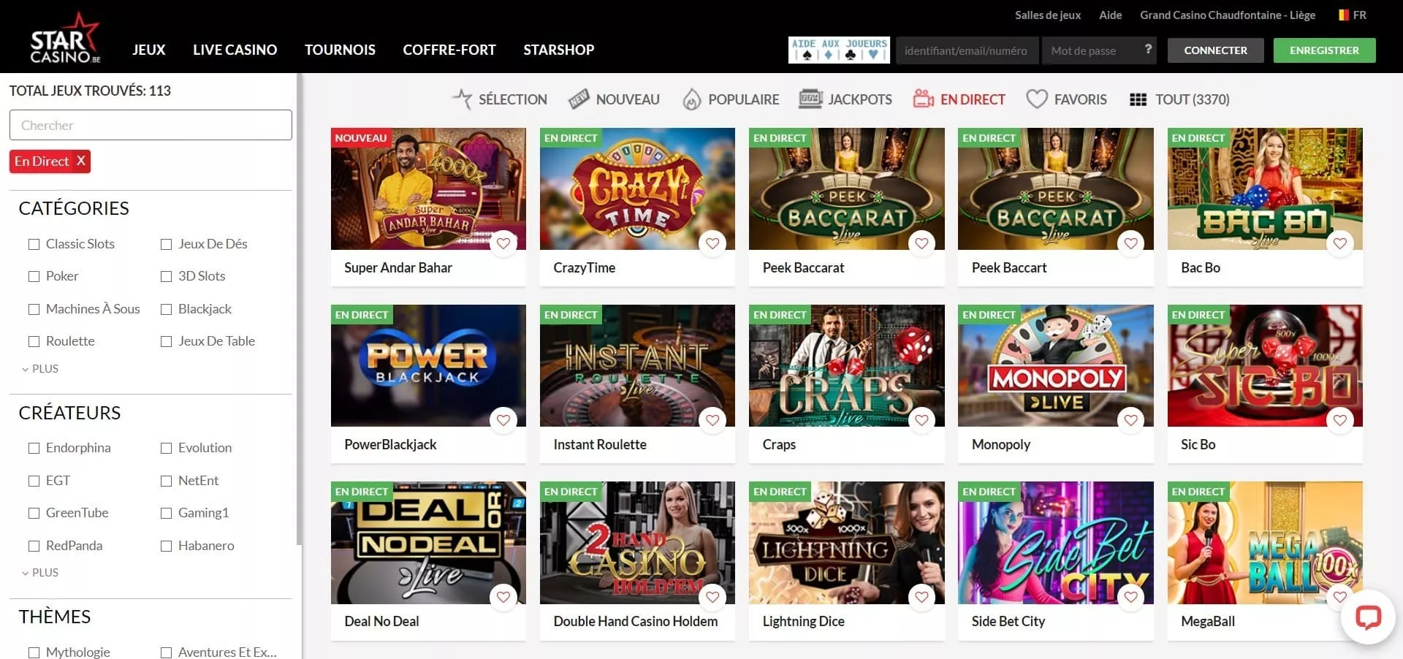Image resolution: width=1403 pixels, height=659 pixels.
Task: Open the FR language selector
Action: [x=1353, y=15]
